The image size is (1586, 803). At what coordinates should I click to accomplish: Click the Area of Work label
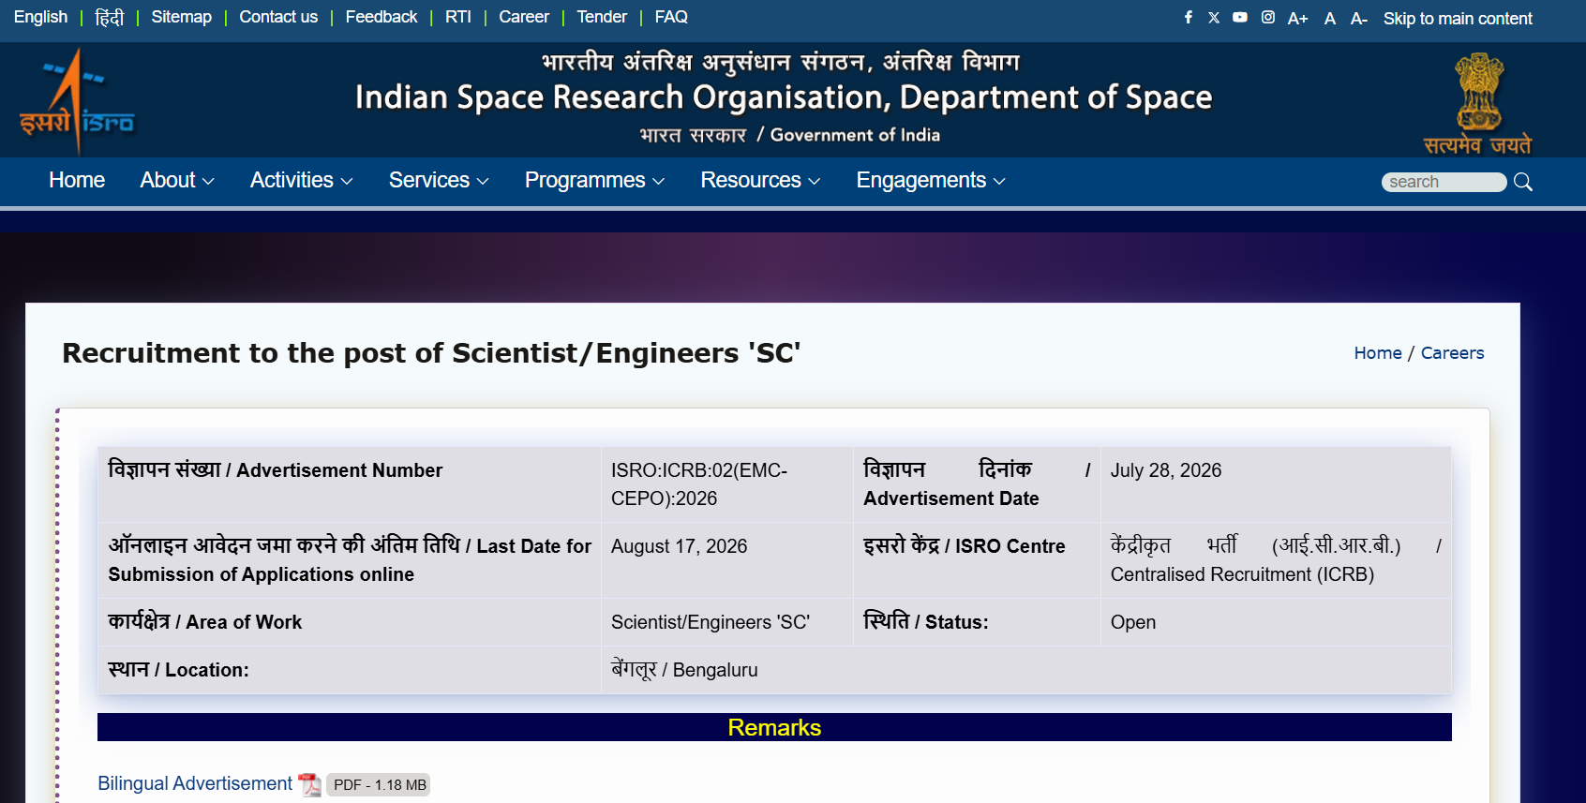pos(205,622)
